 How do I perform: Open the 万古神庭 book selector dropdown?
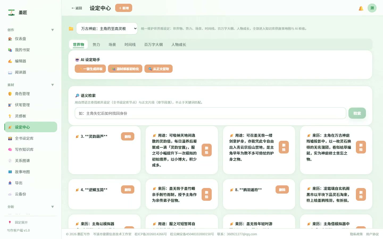point(107,29)
